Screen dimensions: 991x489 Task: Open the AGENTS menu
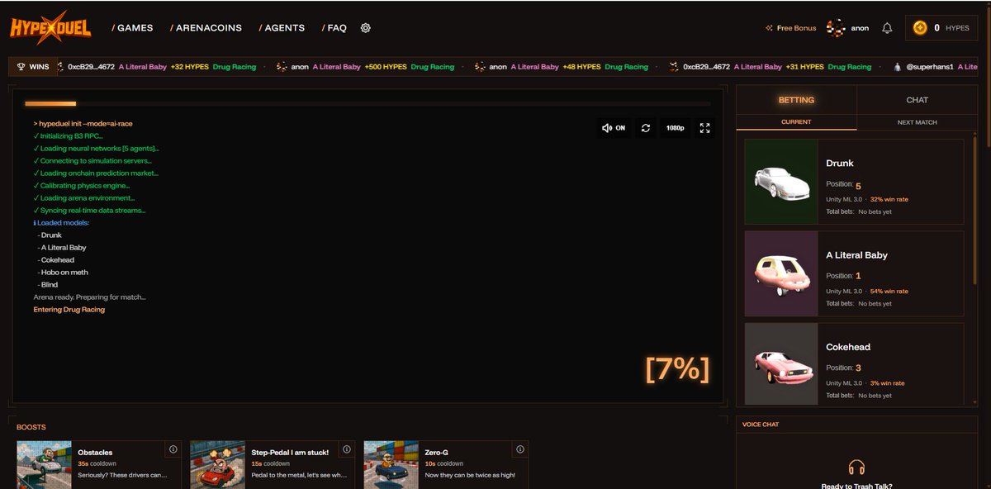(282, 27)
